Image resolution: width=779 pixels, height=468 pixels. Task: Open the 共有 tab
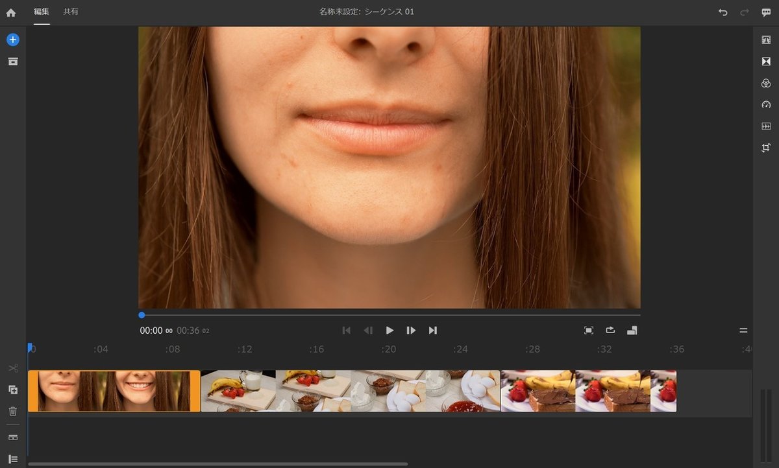tap(71, 12)
